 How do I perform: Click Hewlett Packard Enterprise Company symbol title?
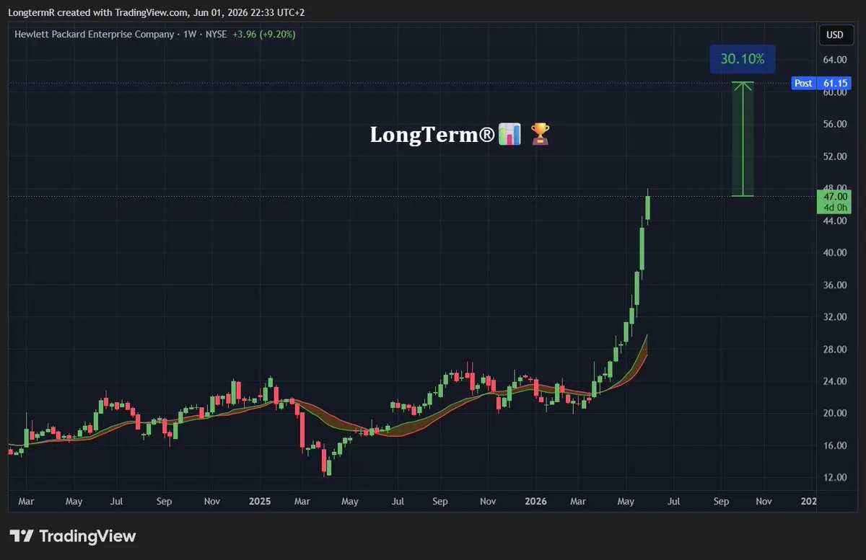pyautogui.click(x=95, y=34)
